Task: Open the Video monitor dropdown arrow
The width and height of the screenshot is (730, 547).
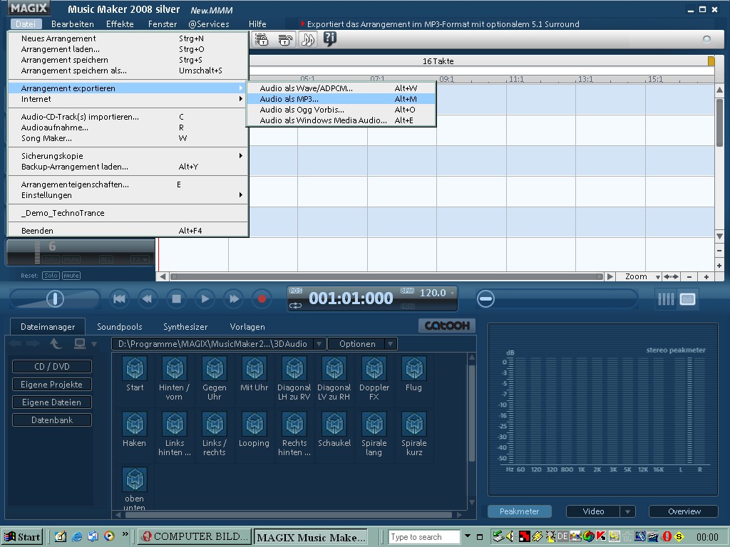Action: click(627, 511)
